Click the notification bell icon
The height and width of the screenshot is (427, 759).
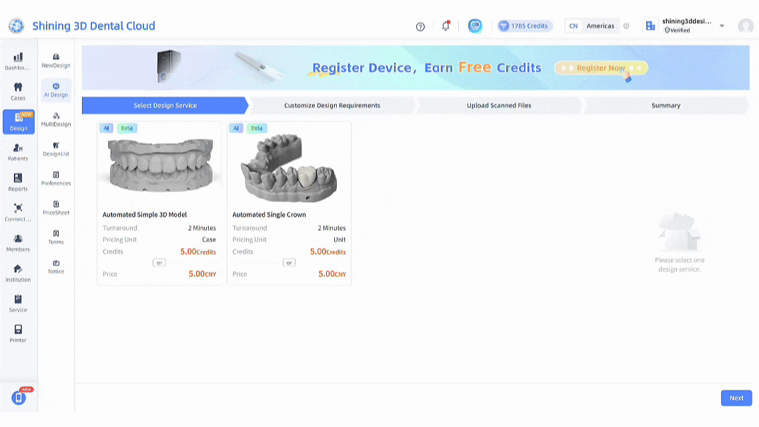446,26
